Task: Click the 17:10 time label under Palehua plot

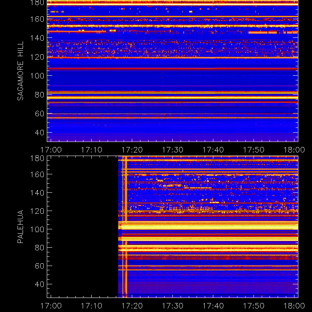Action: pos(92,306)
